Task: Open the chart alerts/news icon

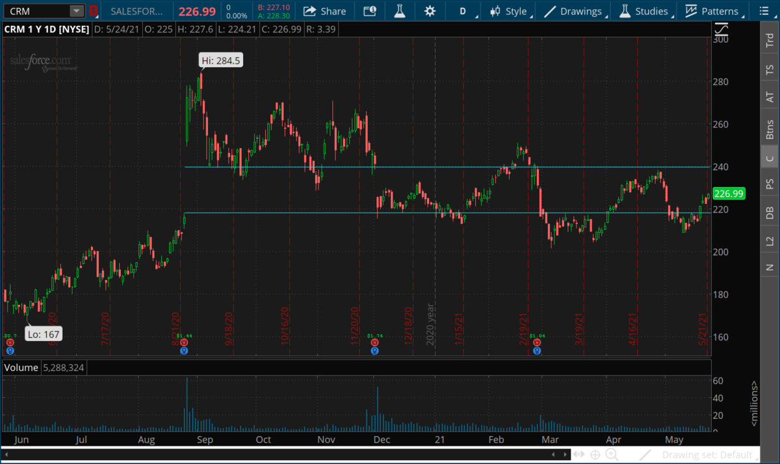Action: 370,11
